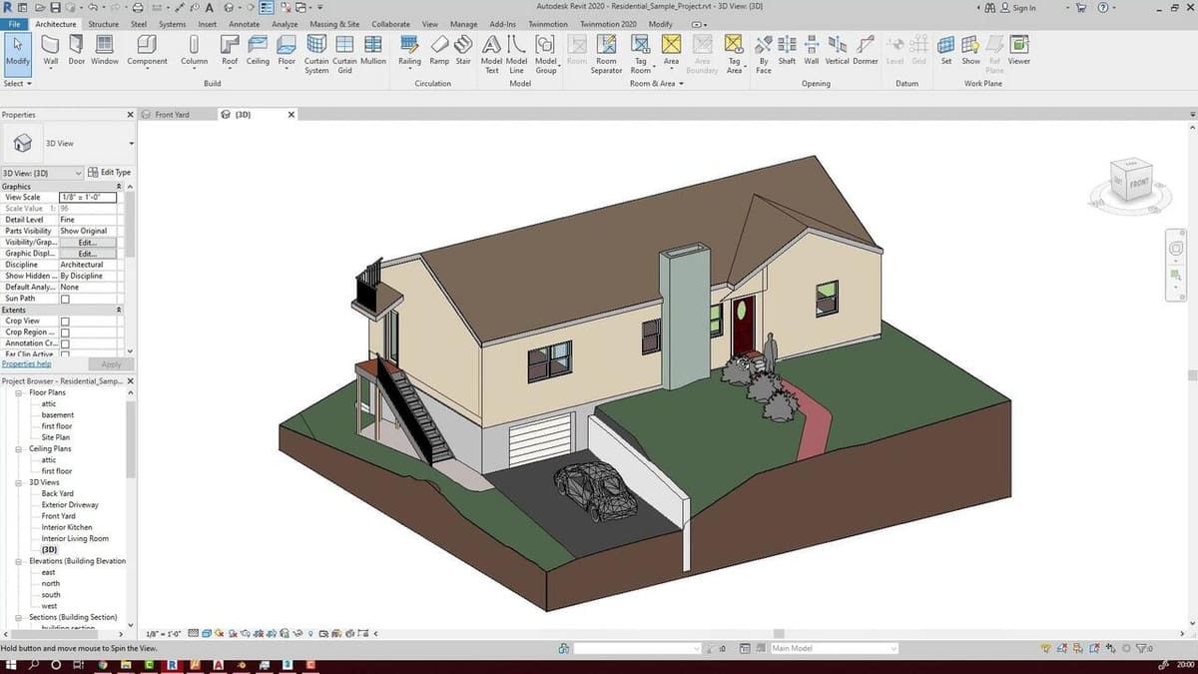Collapse the Elevations tree node
1198x674 pixels.
(x=19, y=561)
